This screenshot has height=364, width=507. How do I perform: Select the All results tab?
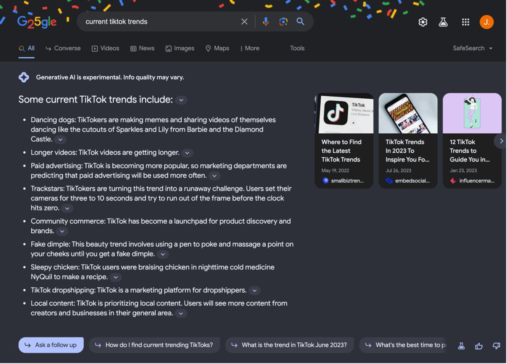pos(27,48)
